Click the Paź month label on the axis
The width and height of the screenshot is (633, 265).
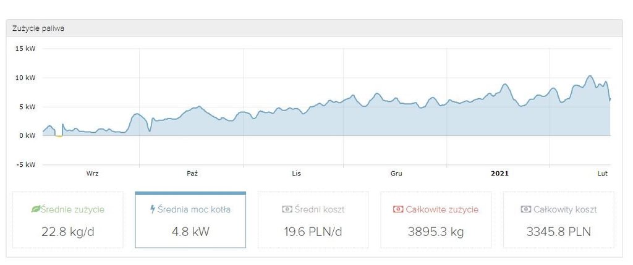[192, 174]
